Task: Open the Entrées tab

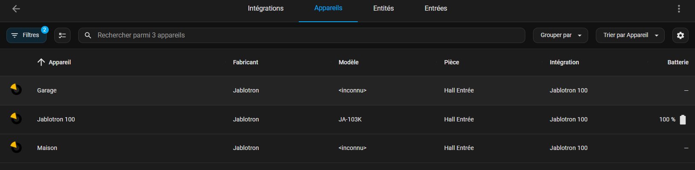Action: 436,9
